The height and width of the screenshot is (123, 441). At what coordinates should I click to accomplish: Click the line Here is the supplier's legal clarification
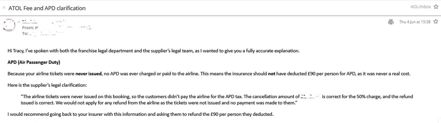(47, 85)
